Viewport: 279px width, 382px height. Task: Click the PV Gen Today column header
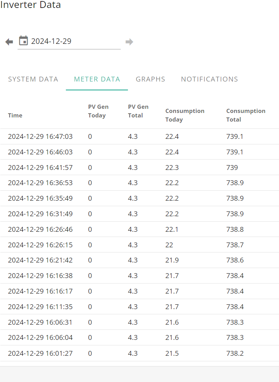[x=98, y=111]
